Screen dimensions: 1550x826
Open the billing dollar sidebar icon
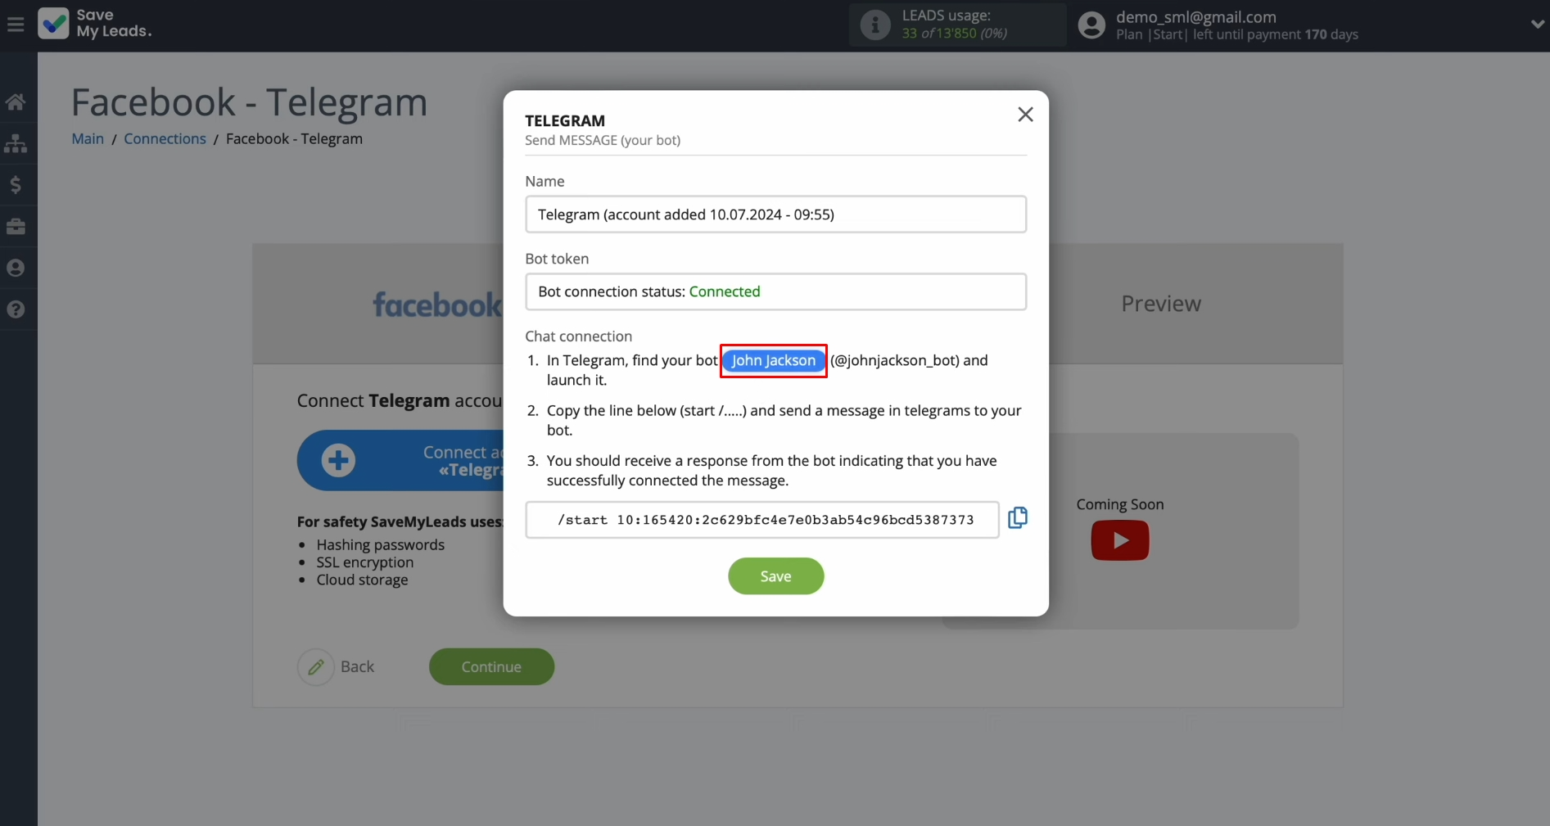point(16,185)
